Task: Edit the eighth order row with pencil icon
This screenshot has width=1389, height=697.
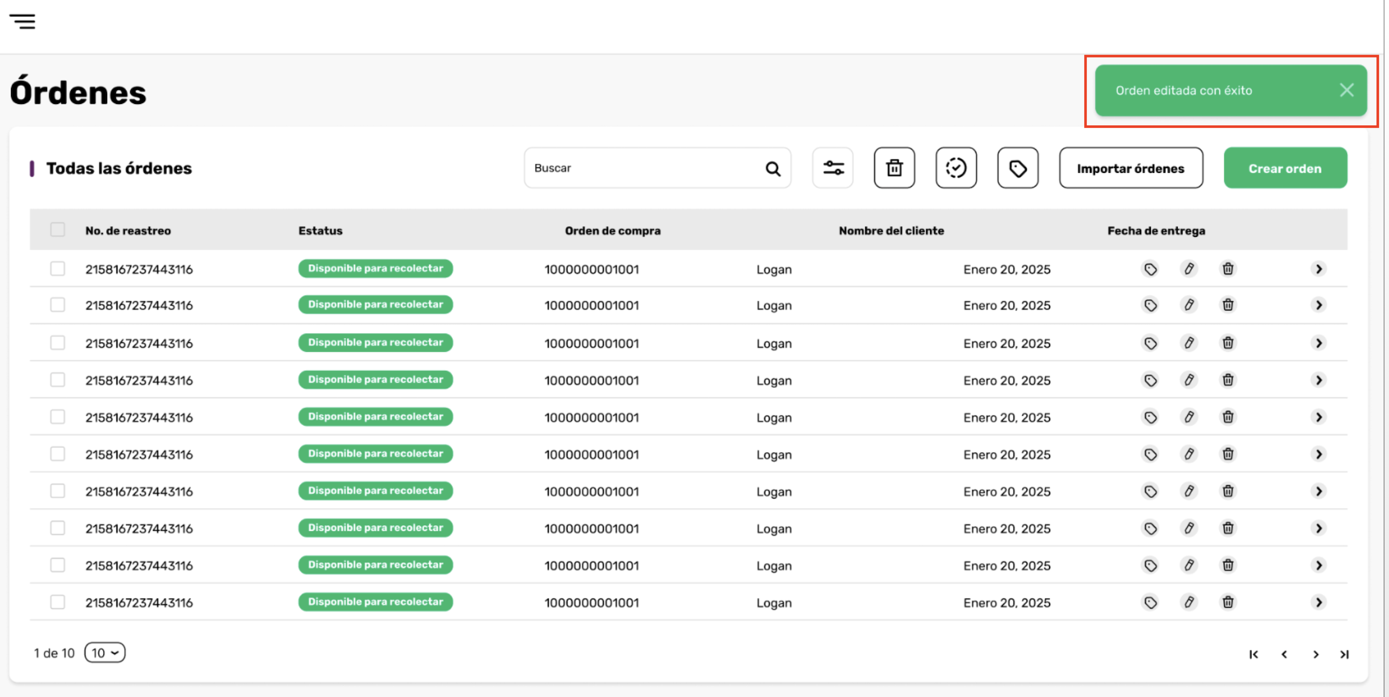Action: pyautogui.click(x=1189, y=528)
